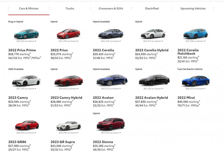Image resolution: width=224 pixels, height=158 pixels.
Task: Click the white Corolla Hybrid image
Action: [x=153, y=33]
